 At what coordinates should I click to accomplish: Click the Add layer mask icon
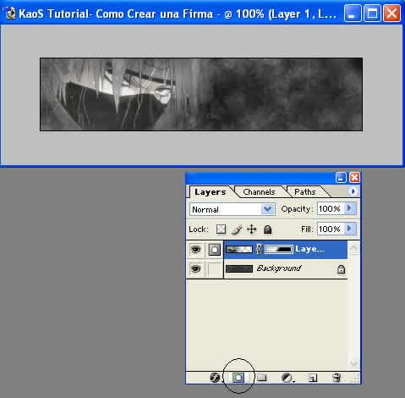click(x=238, y=378)
